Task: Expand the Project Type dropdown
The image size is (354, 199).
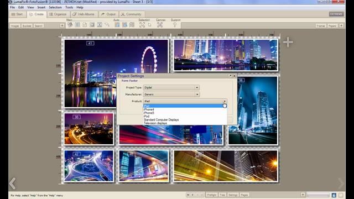Action: click(197, 87)
